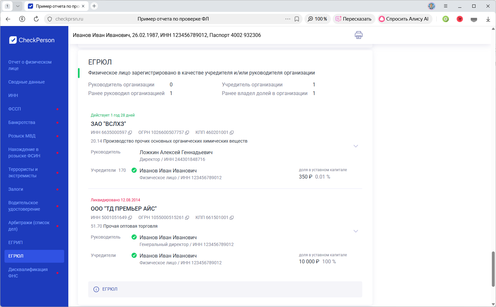Open the tab list dropdown arrow
496x307 pixels.
tap(18, 6)
